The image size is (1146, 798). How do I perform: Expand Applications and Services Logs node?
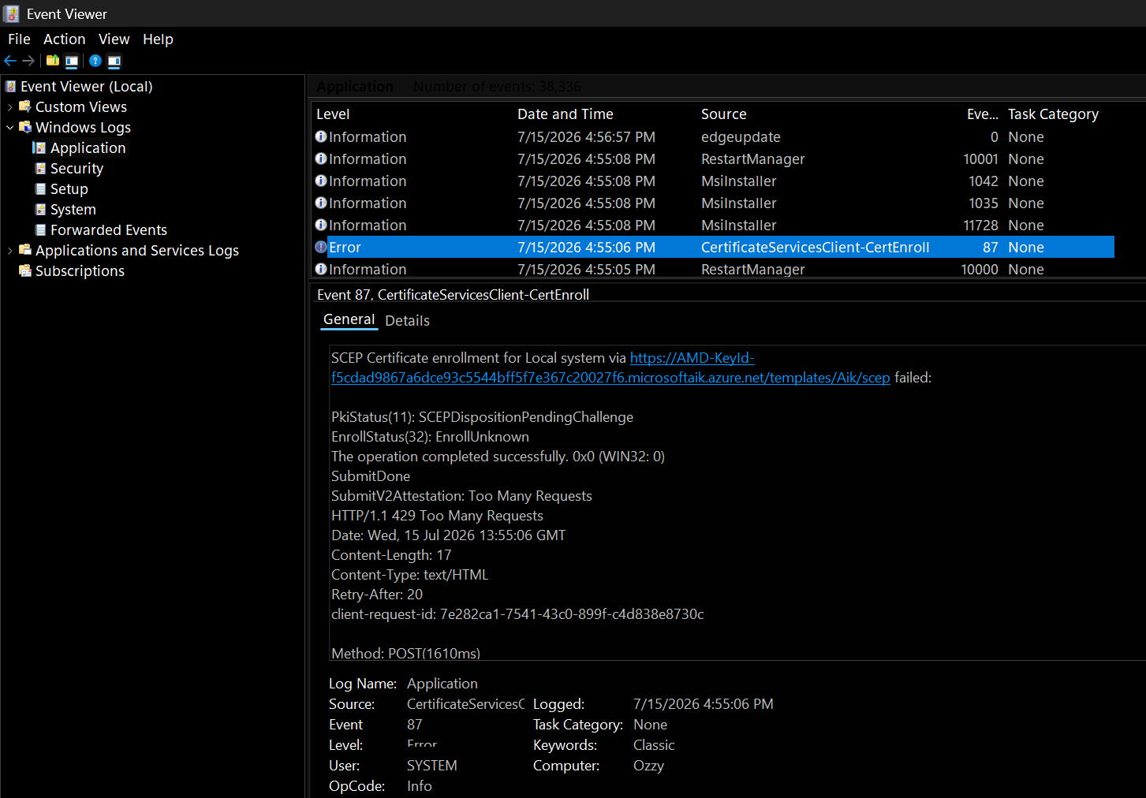(9, 250)
